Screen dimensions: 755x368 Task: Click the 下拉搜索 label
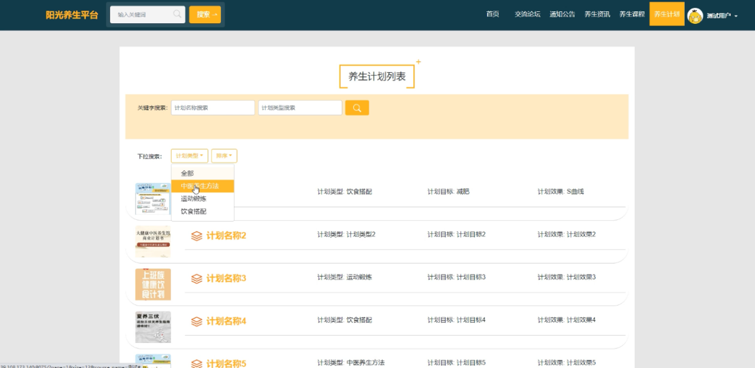click(x=149, y=157)
